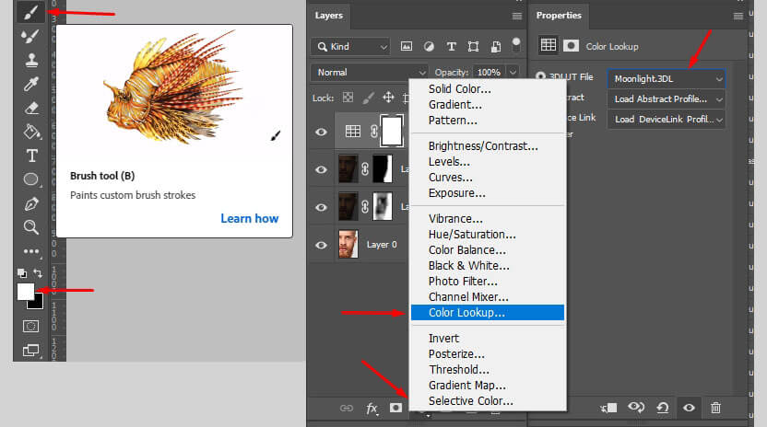Hide the Color Lookup adjustment layer
The image size is (767, 427).
(321, 132)
